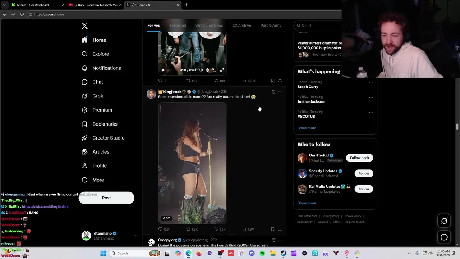The width and height of the screenshot is (460, 259).
Task: Open Spotify from the taskbar
Action: 262,254
